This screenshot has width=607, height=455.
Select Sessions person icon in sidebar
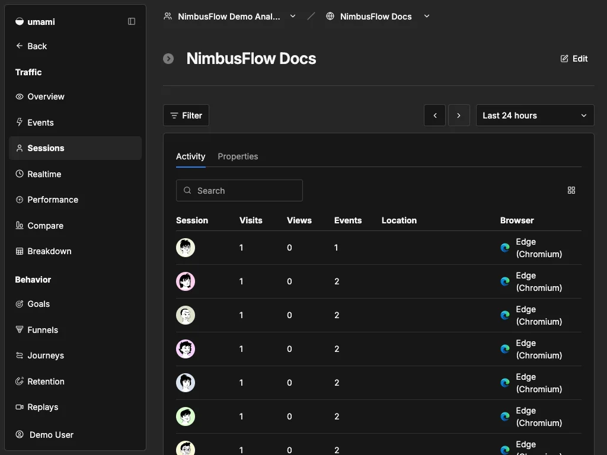(20, 148)
